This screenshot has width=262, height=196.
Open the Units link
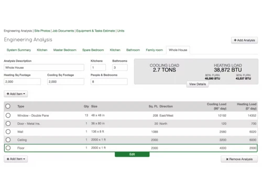pyautogui.click(x=121, y=31)
